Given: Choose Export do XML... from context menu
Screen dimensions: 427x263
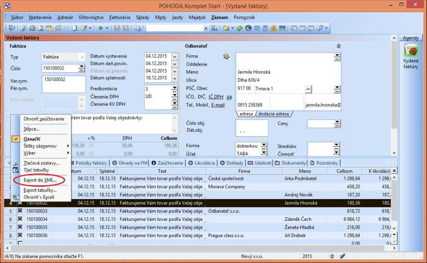Looking at the screenshot, I should click(40, 180).
